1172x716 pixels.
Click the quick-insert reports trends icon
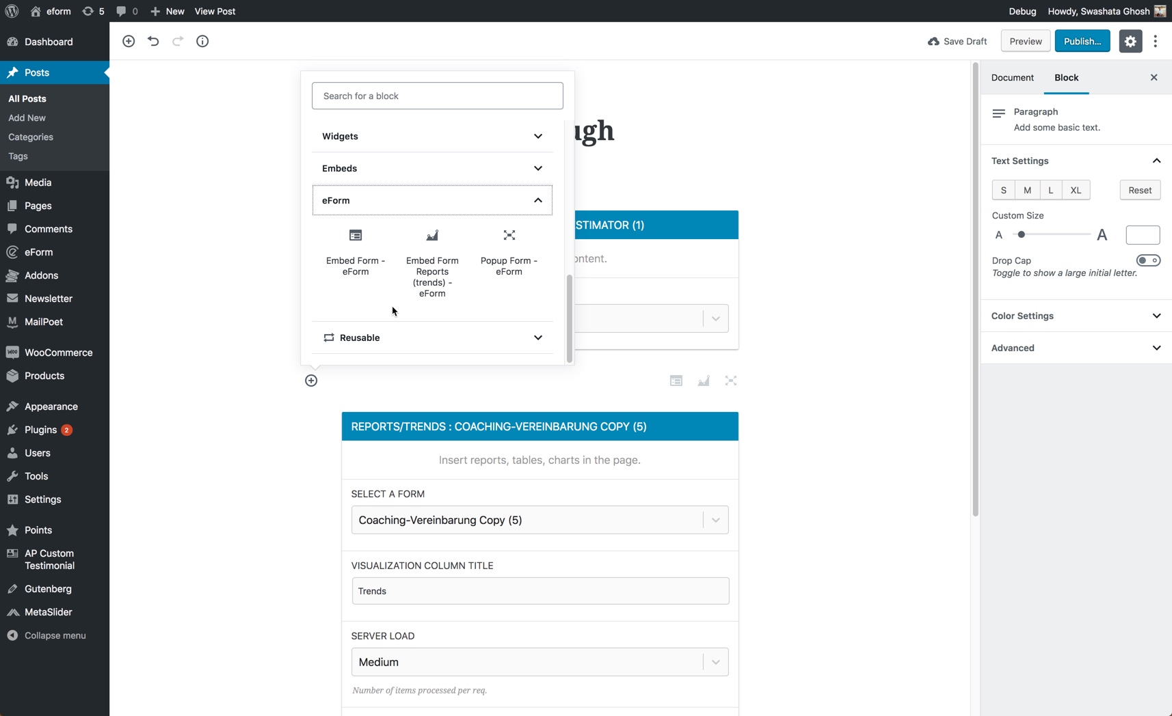[704, 381]
